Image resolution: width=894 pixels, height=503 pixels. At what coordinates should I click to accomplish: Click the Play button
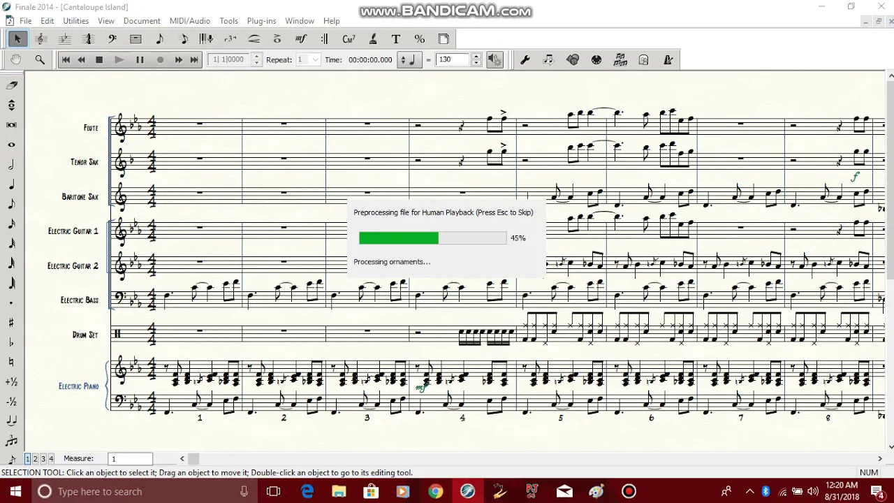119,60
